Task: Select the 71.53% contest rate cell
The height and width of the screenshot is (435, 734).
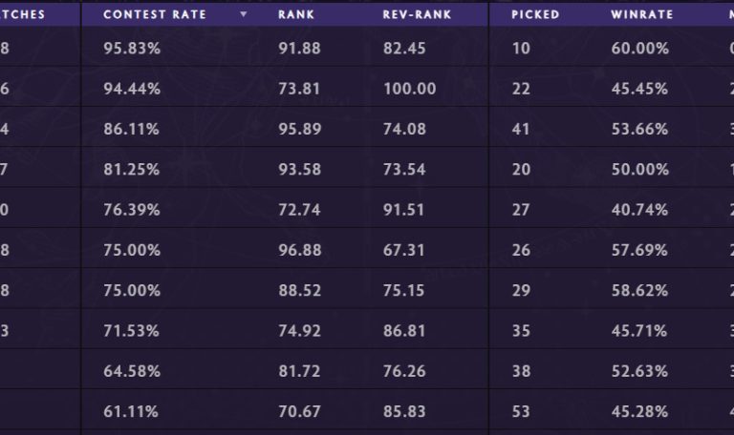Action: click(x=132, y=331)
